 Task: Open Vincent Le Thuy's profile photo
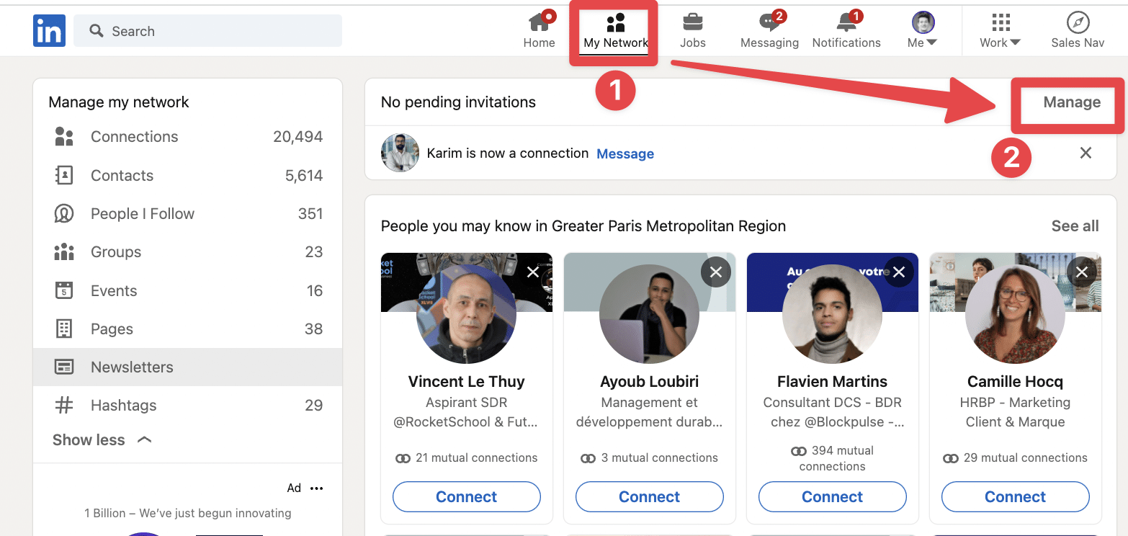click(466, 313)
